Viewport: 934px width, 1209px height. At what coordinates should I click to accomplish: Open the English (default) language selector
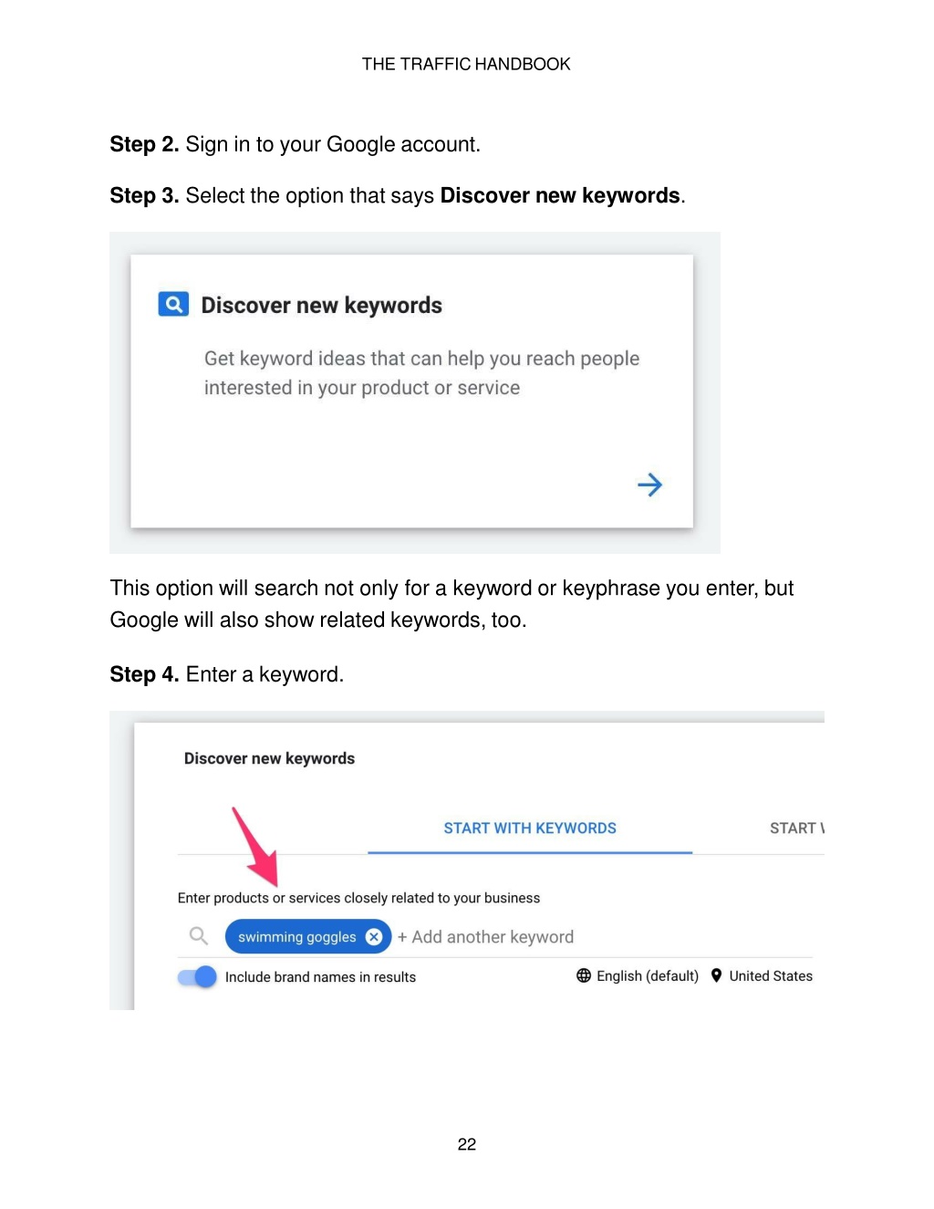tap(638, 975)
